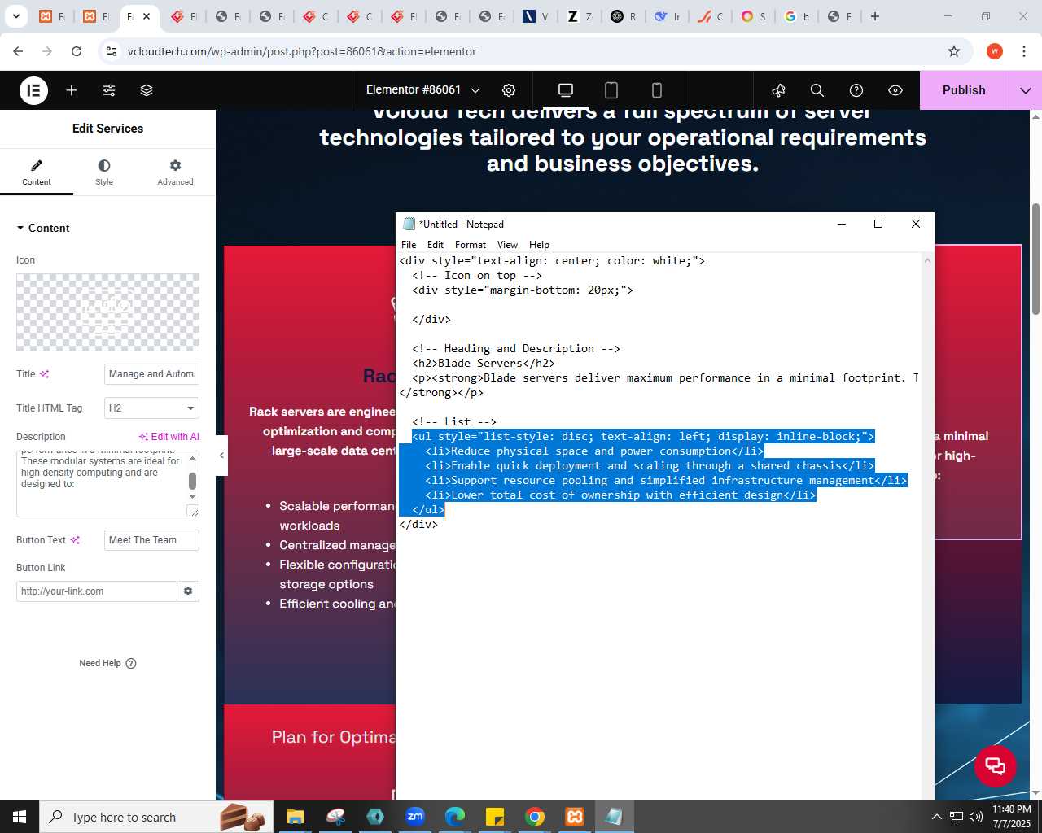Screen dimensions: 1042x833
Task: Collapse the Content section
Action: click(x=43, y=228)
